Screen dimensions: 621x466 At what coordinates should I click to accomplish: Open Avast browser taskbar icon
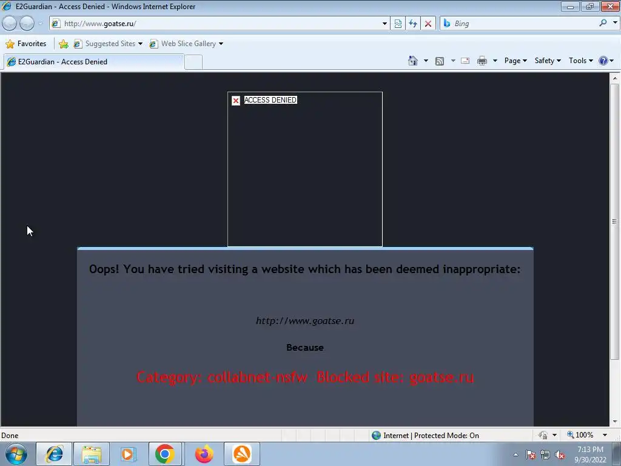coord(242,454)
